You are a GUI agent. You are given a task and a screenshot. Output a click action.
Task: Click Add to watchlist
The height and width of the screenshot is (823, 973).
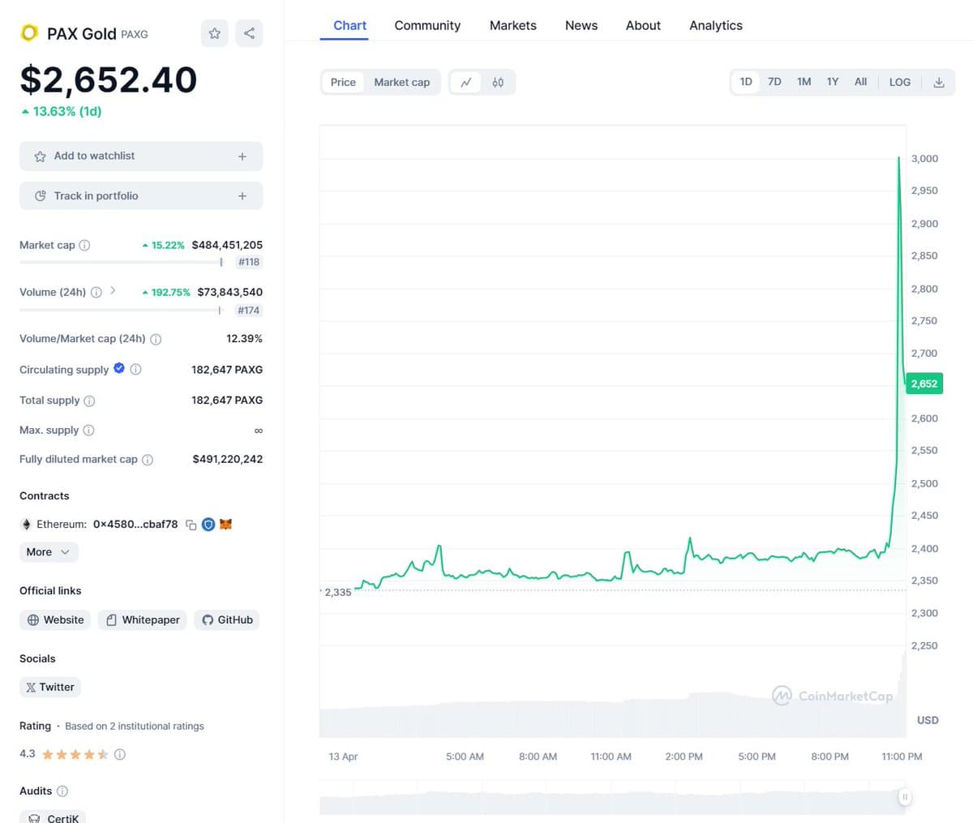(x=141, y=156)
